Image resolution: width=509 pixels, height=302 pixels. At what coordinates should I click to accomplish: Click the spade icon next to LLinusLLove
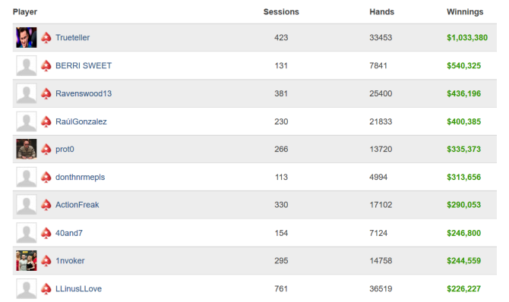point(46,288)
